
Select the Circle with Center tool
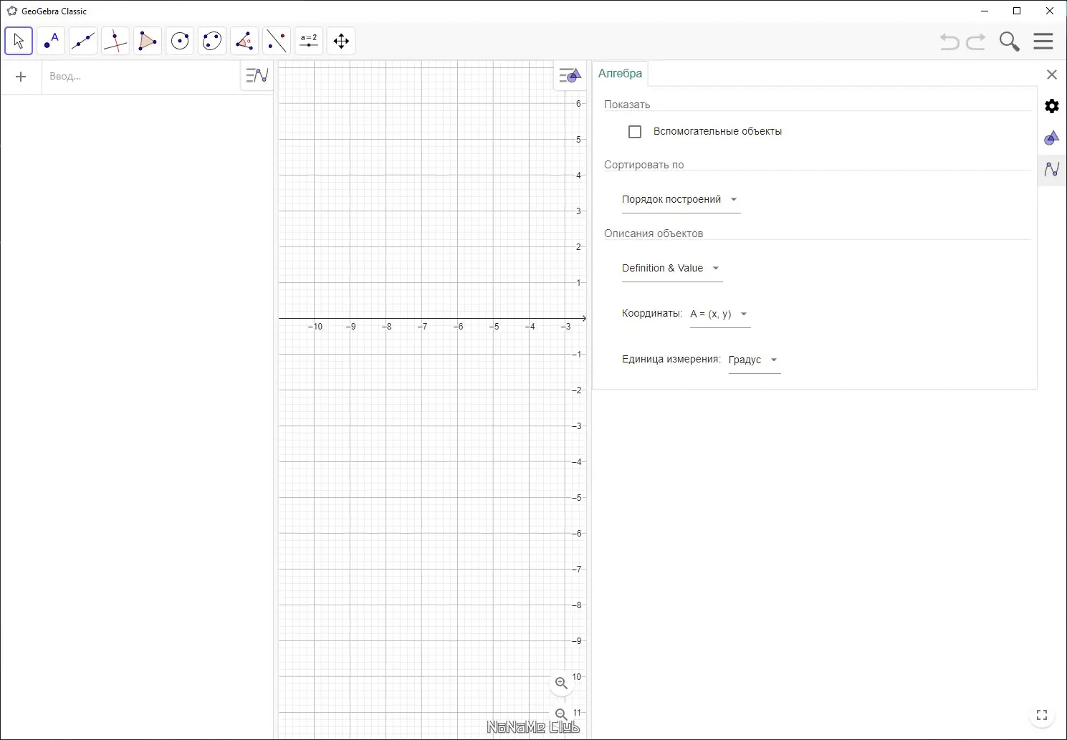point(180,41)
